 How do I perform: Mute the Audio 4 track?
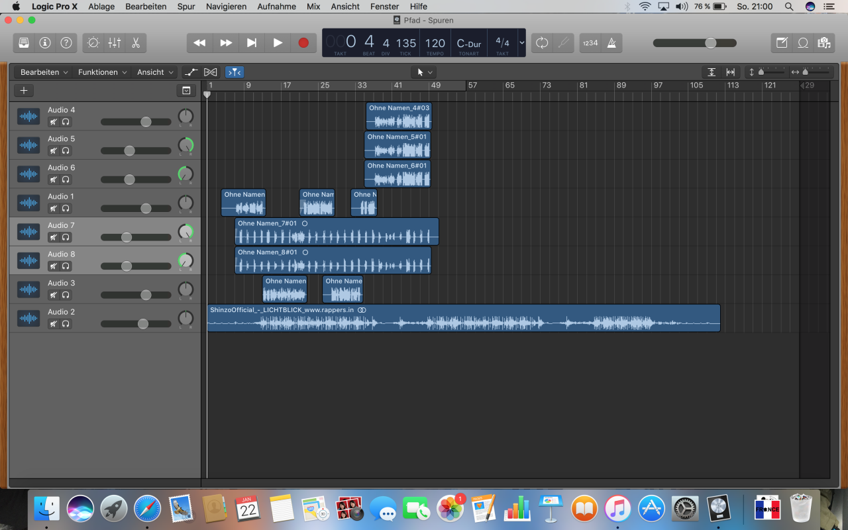pyautogui.click(x=53, y=122)
